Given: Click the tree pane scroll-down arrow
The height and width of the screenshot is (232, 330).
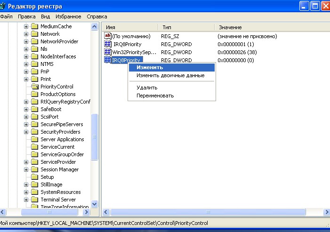Looking at the screenshot, I should pyautogui.click(x=95, y=204).
